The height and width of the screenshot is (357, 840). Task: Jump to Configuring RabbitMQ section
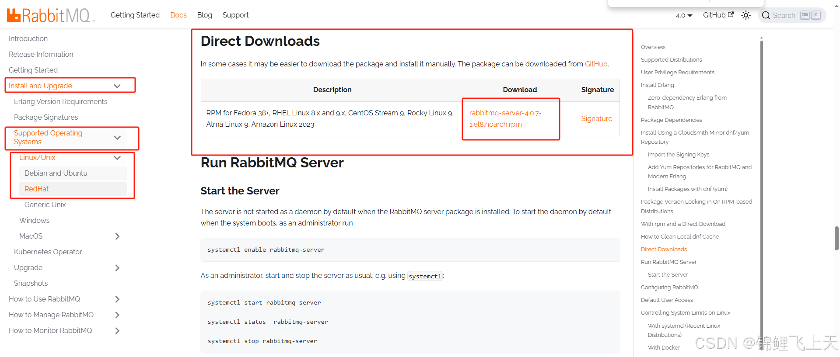click(669, 287)
